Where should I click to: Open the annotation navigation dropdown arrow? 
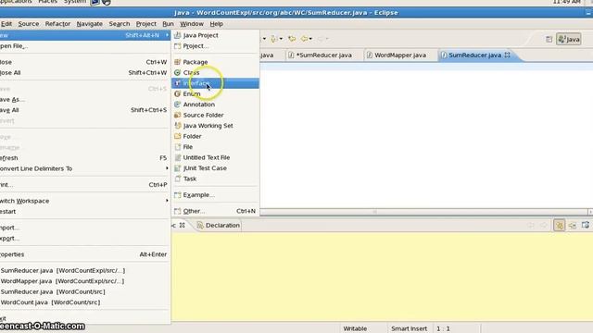[x=281, y=39]
